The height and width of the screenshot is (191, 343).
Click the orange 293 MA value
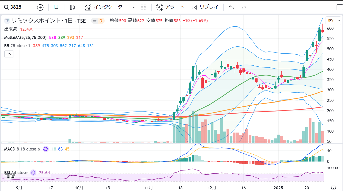point(71,37)
